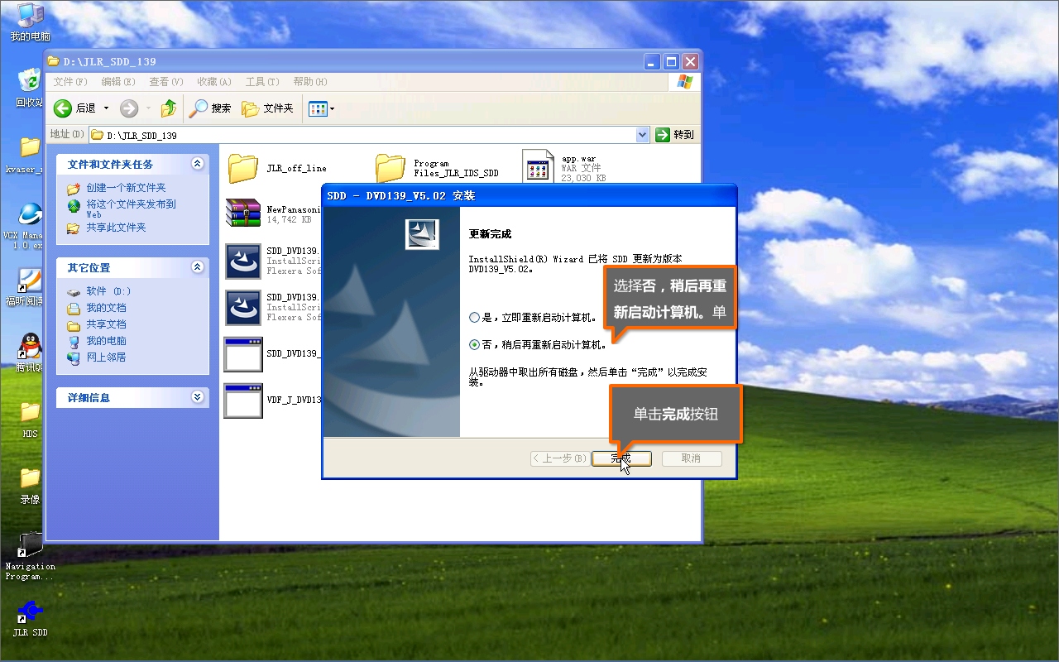Viewport: 1059px width, 662px height.
Task: Click 完成 to finish the installer
Action: 621,458
